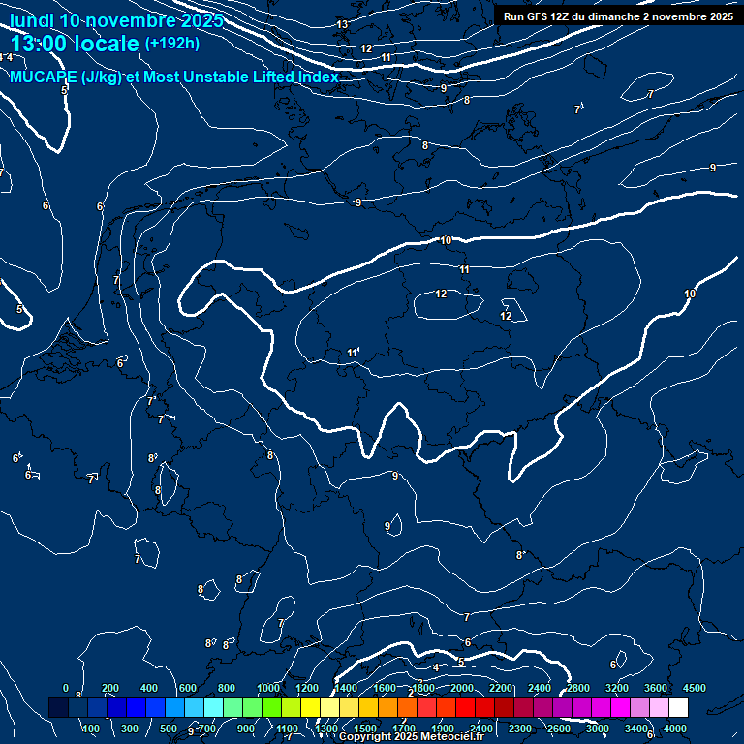The width and height of the screenshot is (744, 744).
Task: Click legend value '3400' below the color scale
Action: (x=636, y=728)
